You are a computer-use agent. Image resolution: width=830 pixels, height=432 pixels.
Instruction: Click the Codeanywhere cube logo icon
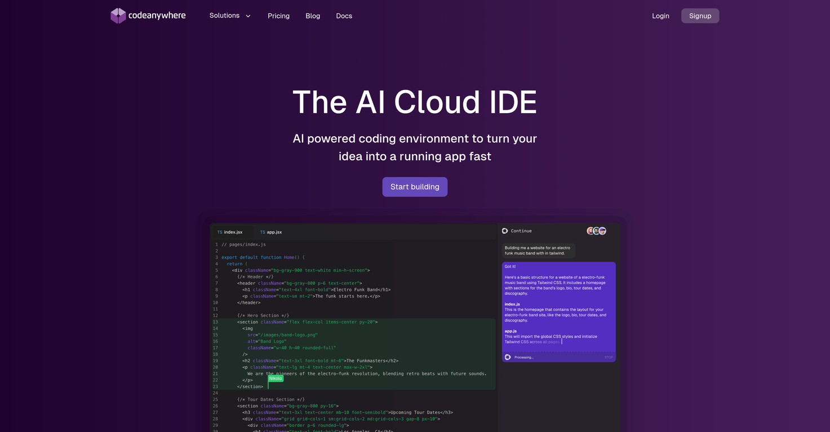118,15
